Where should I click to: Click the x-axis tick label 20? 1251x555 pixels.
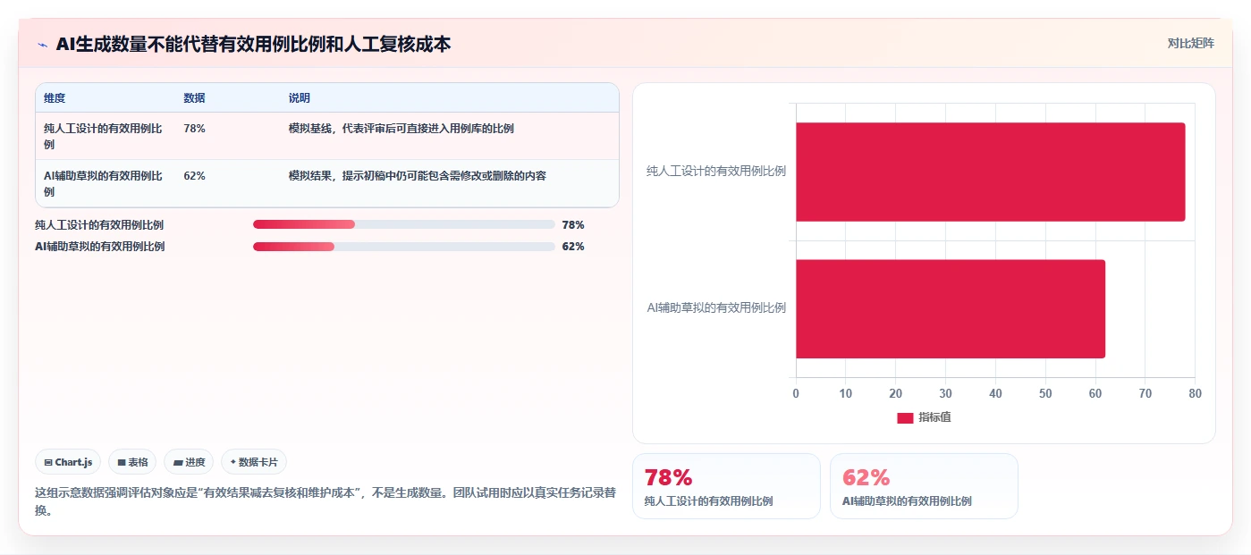click(x=895, y=393)
